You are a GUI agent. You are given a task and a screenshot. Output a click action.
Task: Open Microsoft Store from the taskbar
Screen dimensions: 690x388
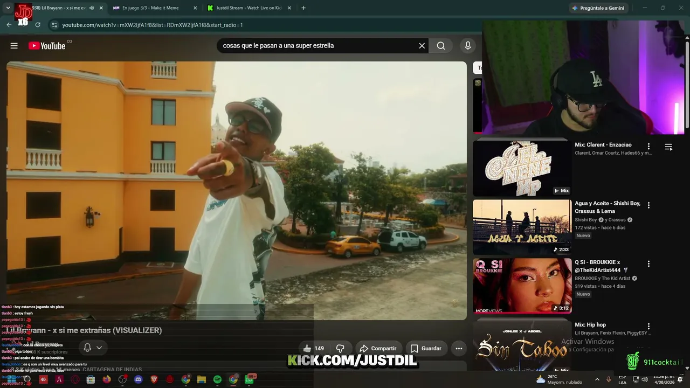point(91,379)
